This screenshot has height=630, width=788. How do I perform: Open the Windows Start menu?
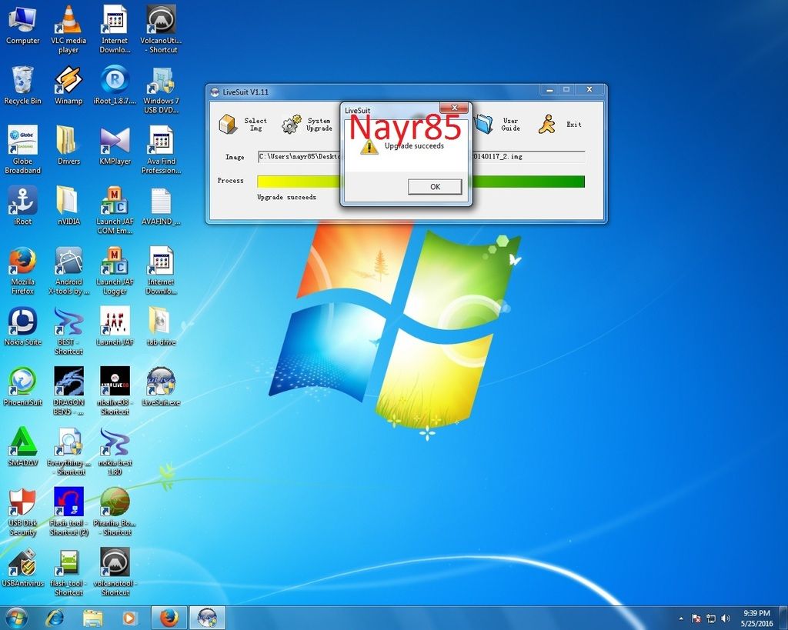click(x=16, y=618)
